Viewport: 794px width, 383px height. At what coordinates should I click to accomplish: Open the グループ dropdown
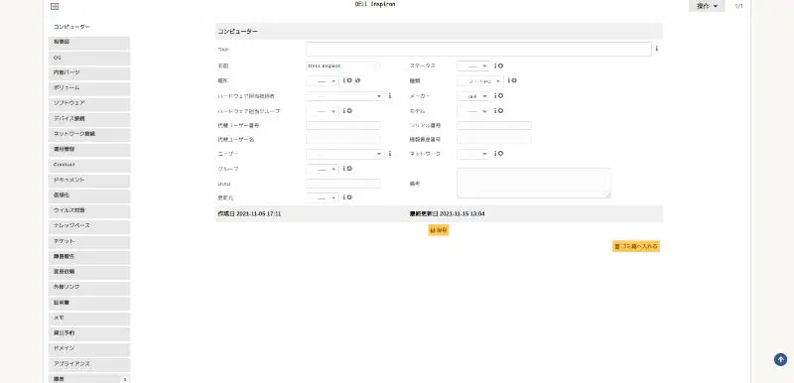click(323, 169)
